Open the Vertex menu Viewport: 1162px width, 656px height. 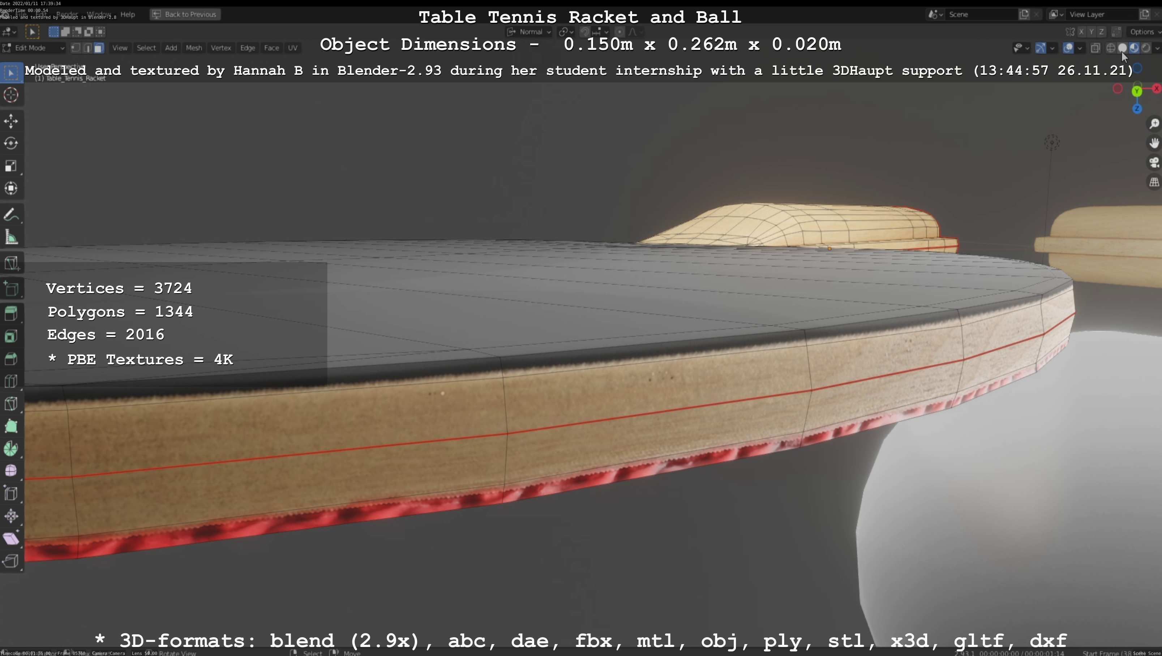(220, 48)
